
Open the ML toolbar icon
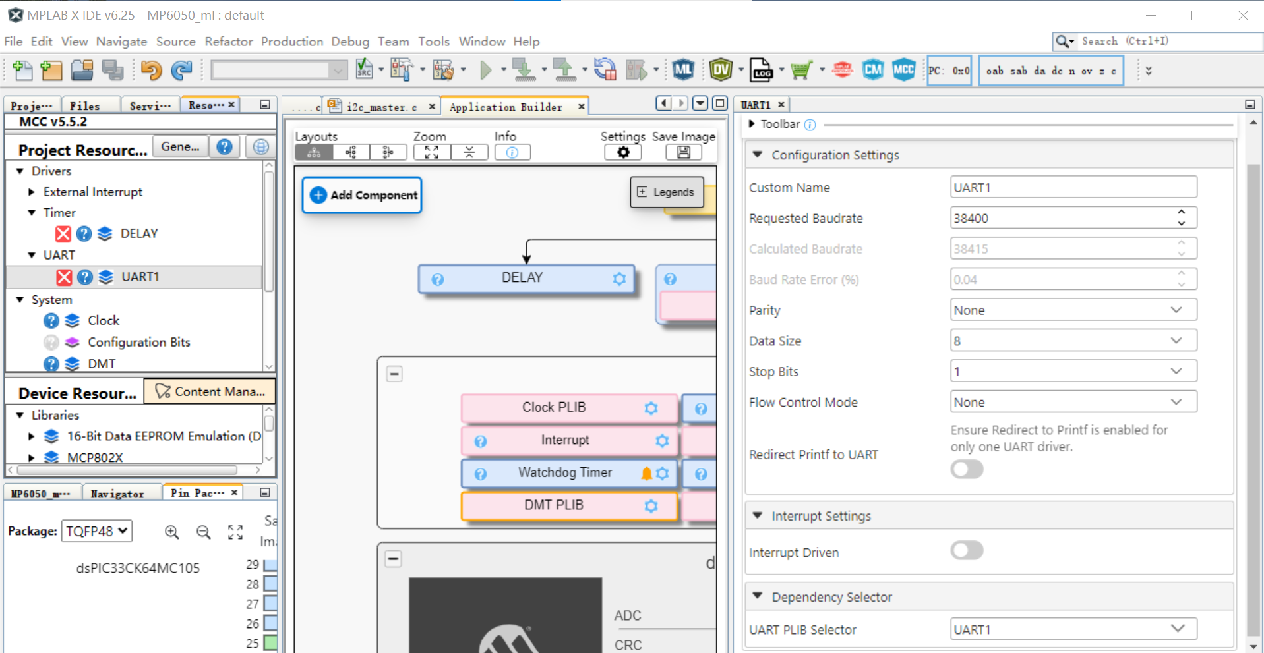tap(683, 69)
